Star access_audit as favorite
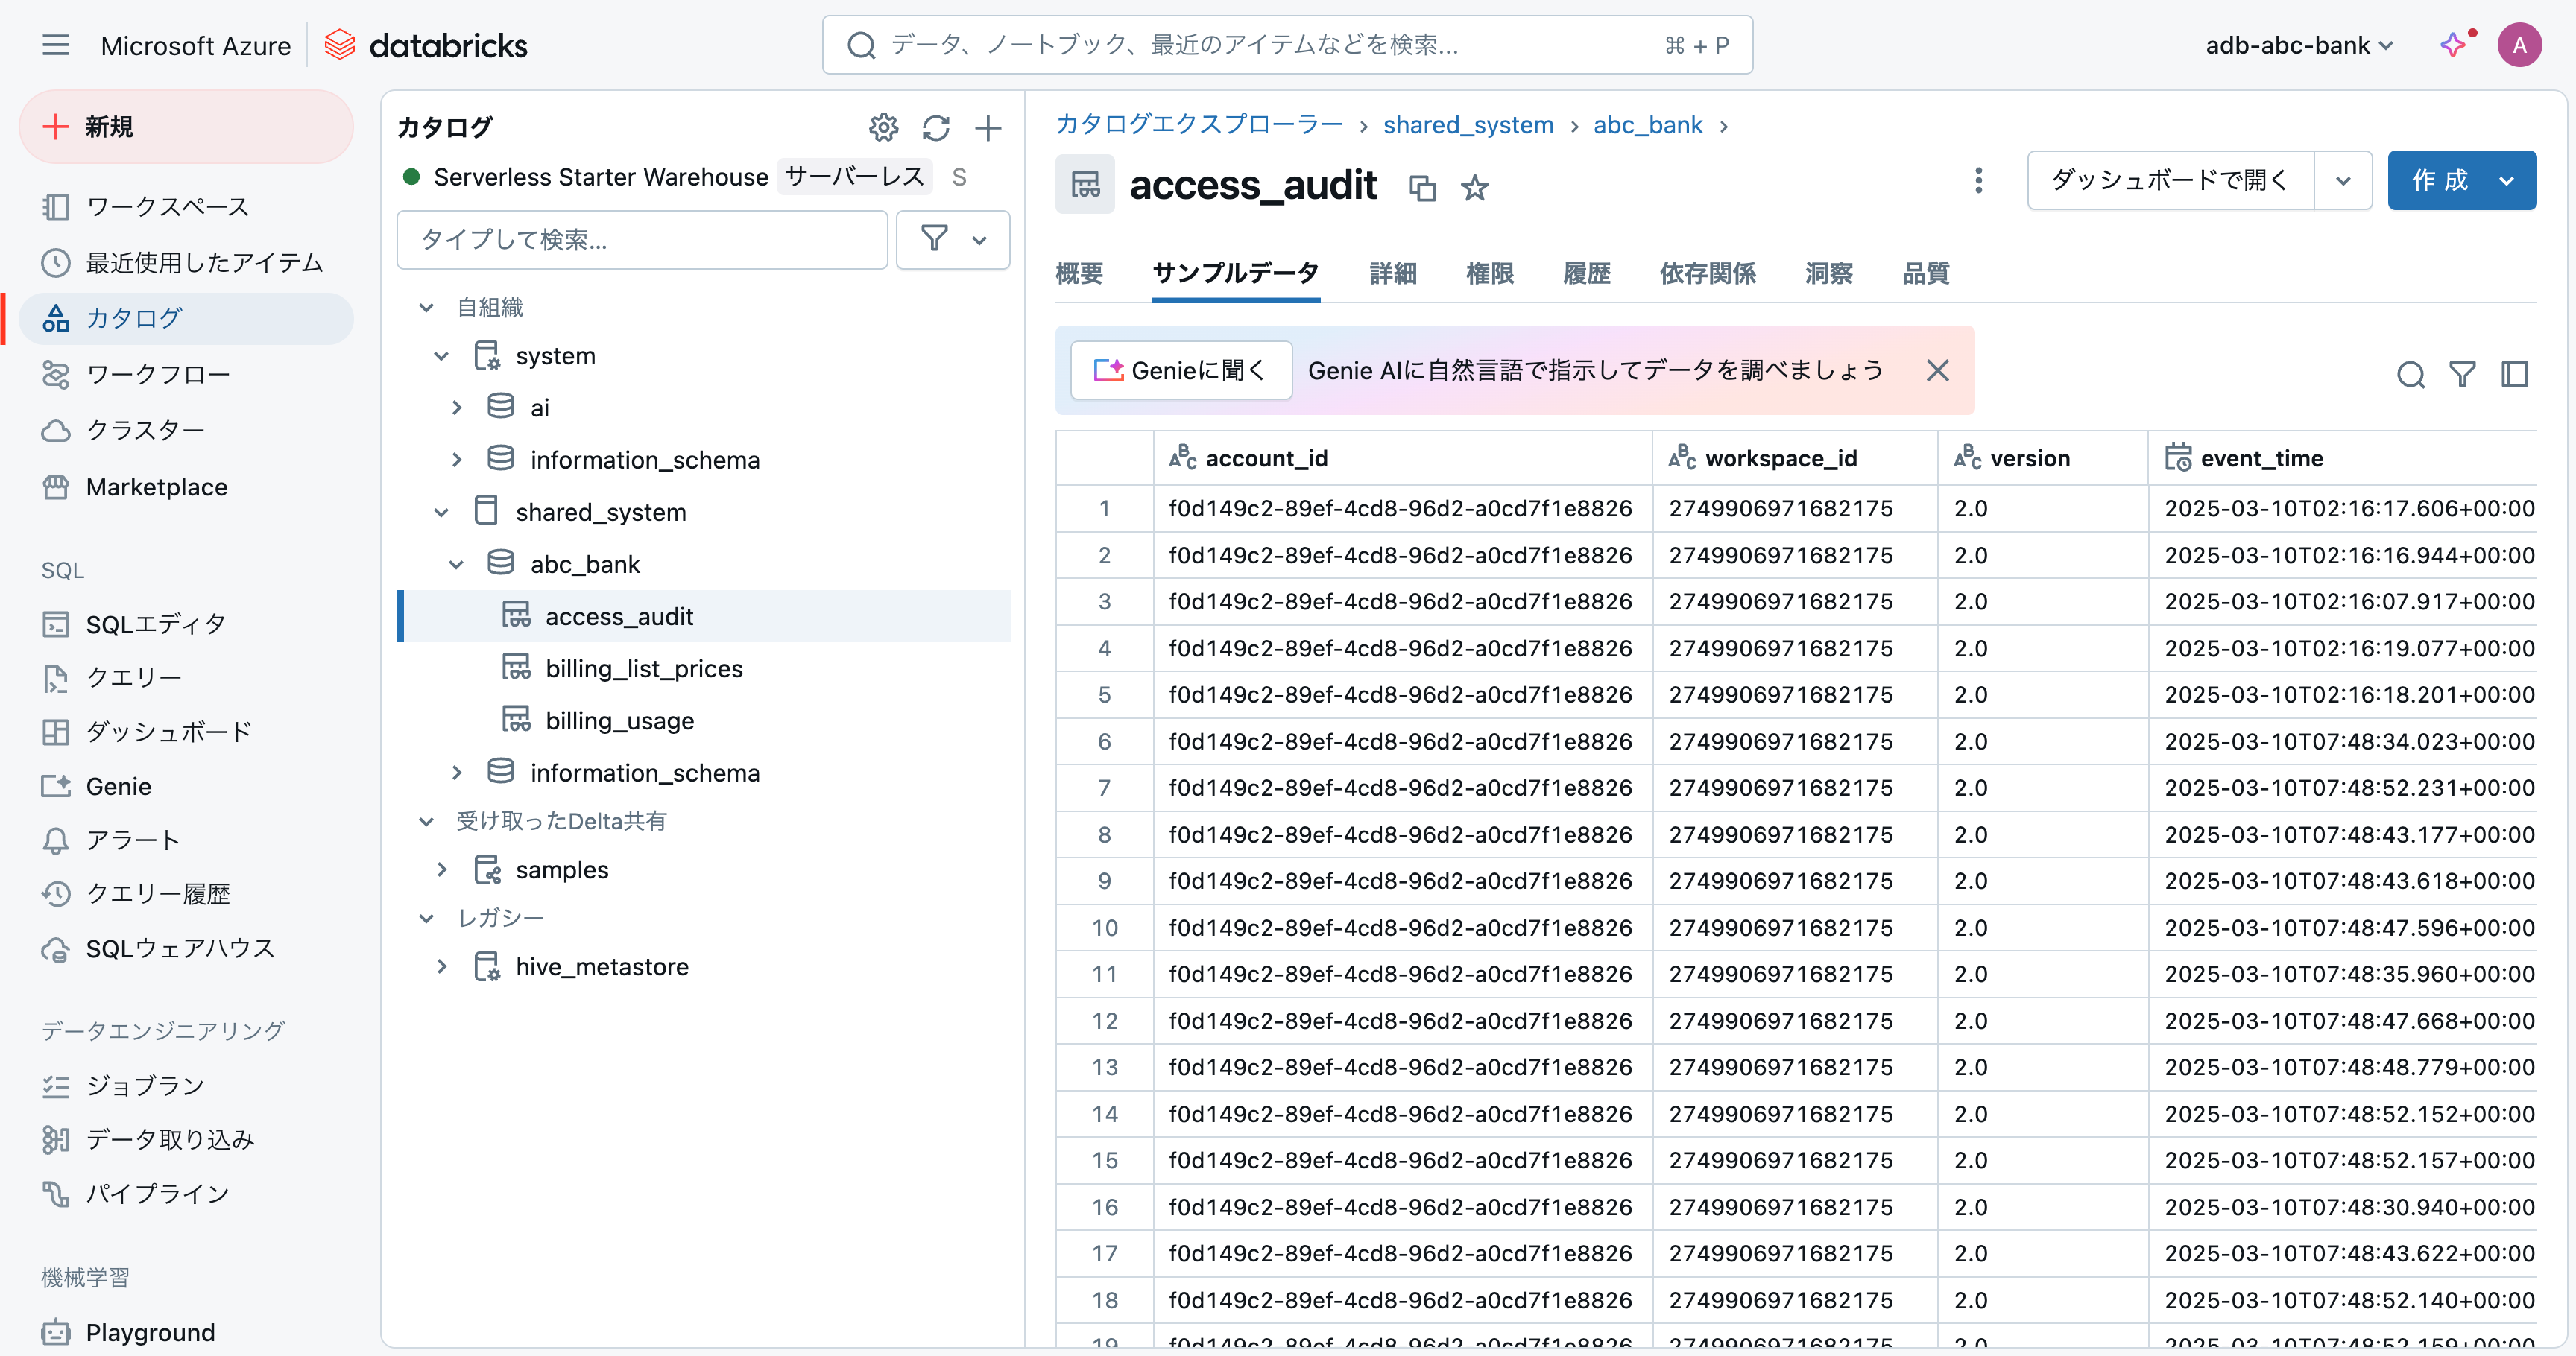 (x=1475, y=188)
